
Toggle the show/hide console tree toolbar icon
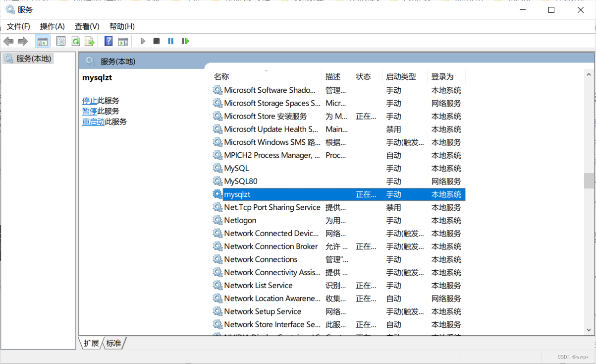[43, 41]
